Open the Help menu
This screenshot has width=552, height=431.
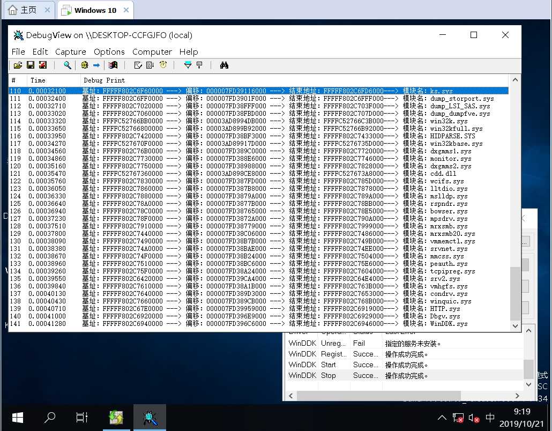click(189, 52)
